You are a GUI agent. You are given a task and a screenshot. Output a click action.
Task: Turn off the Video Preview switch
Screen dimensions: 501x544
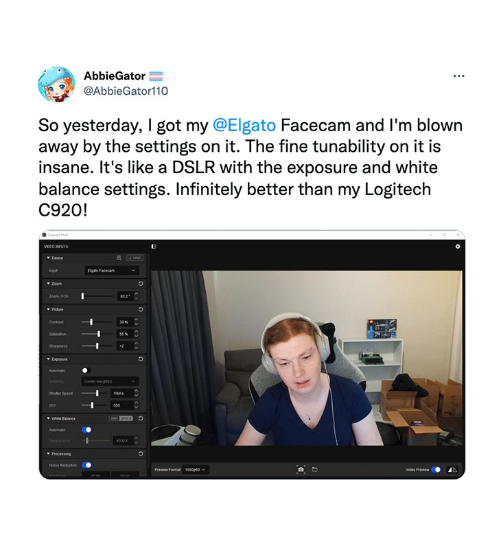point(436,469)
